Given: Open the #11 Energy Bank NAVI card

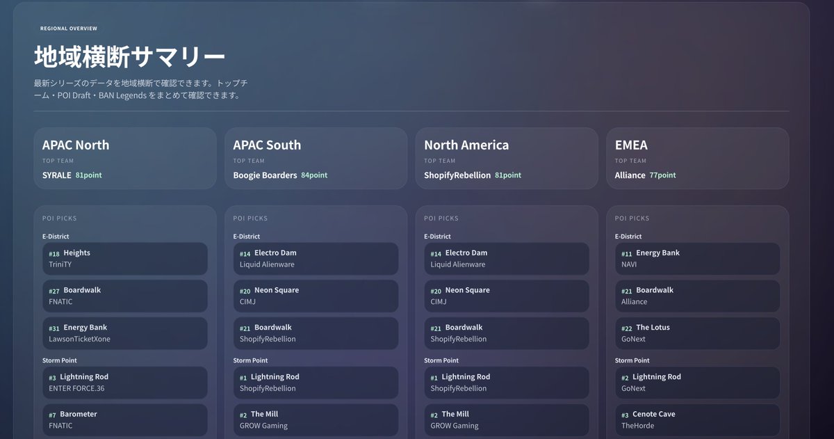Looking at the screenshot, I should (698, 259).
